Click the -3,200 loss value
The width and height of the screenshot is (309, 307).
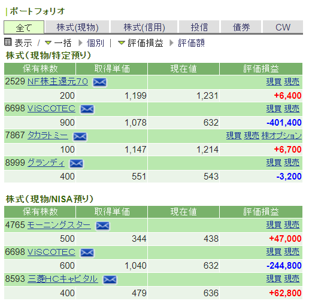click(x=289, y=177)
